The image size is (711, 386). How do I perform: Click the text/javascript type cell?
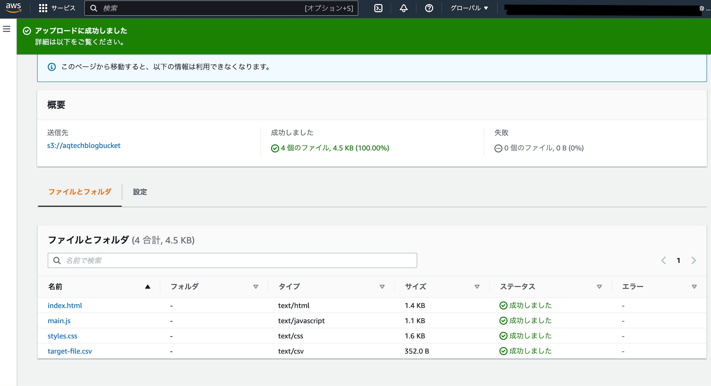(302, 321)
